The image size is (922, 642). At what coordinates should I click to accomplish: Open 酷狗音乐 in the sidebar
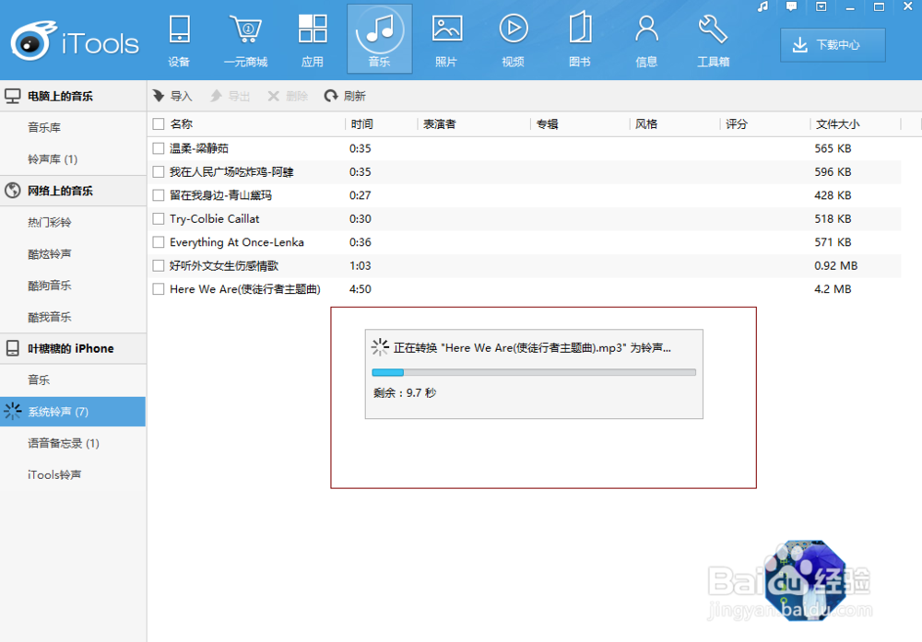50,286
